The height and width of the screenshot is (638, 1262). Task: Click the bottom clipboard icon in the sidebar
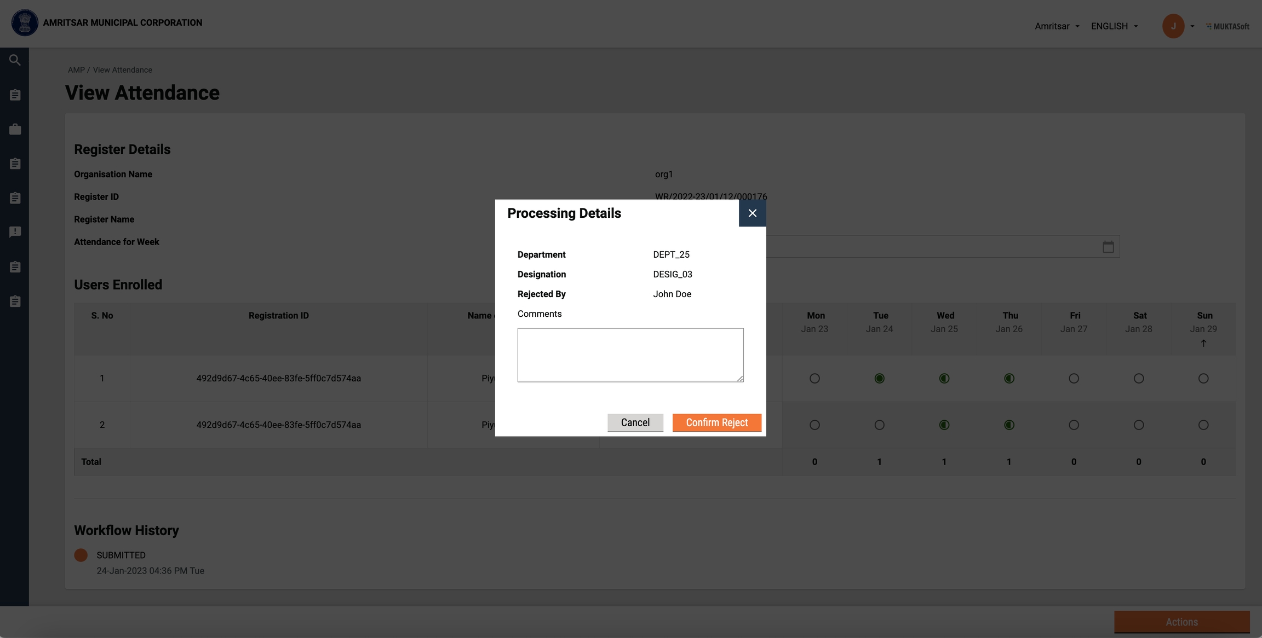[15, 301]
